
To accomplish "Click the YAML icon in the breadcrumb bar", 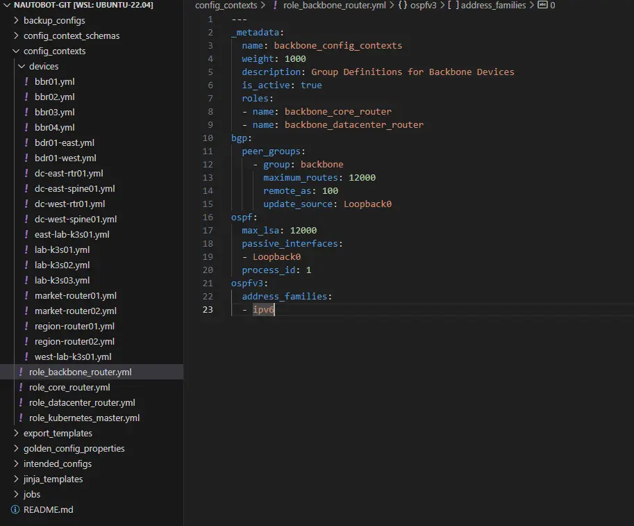I will [276, 6].
